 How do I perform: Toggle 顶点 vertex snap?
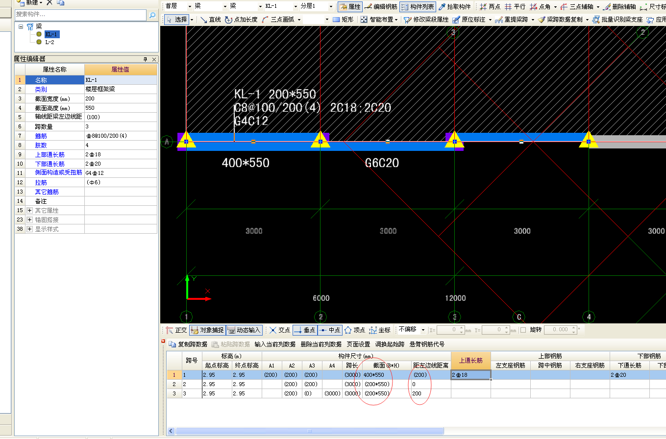355,330
